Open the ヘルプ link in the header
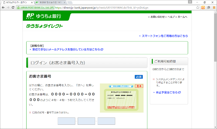Viewport: 217px width, 129px height. pos(171,17)
